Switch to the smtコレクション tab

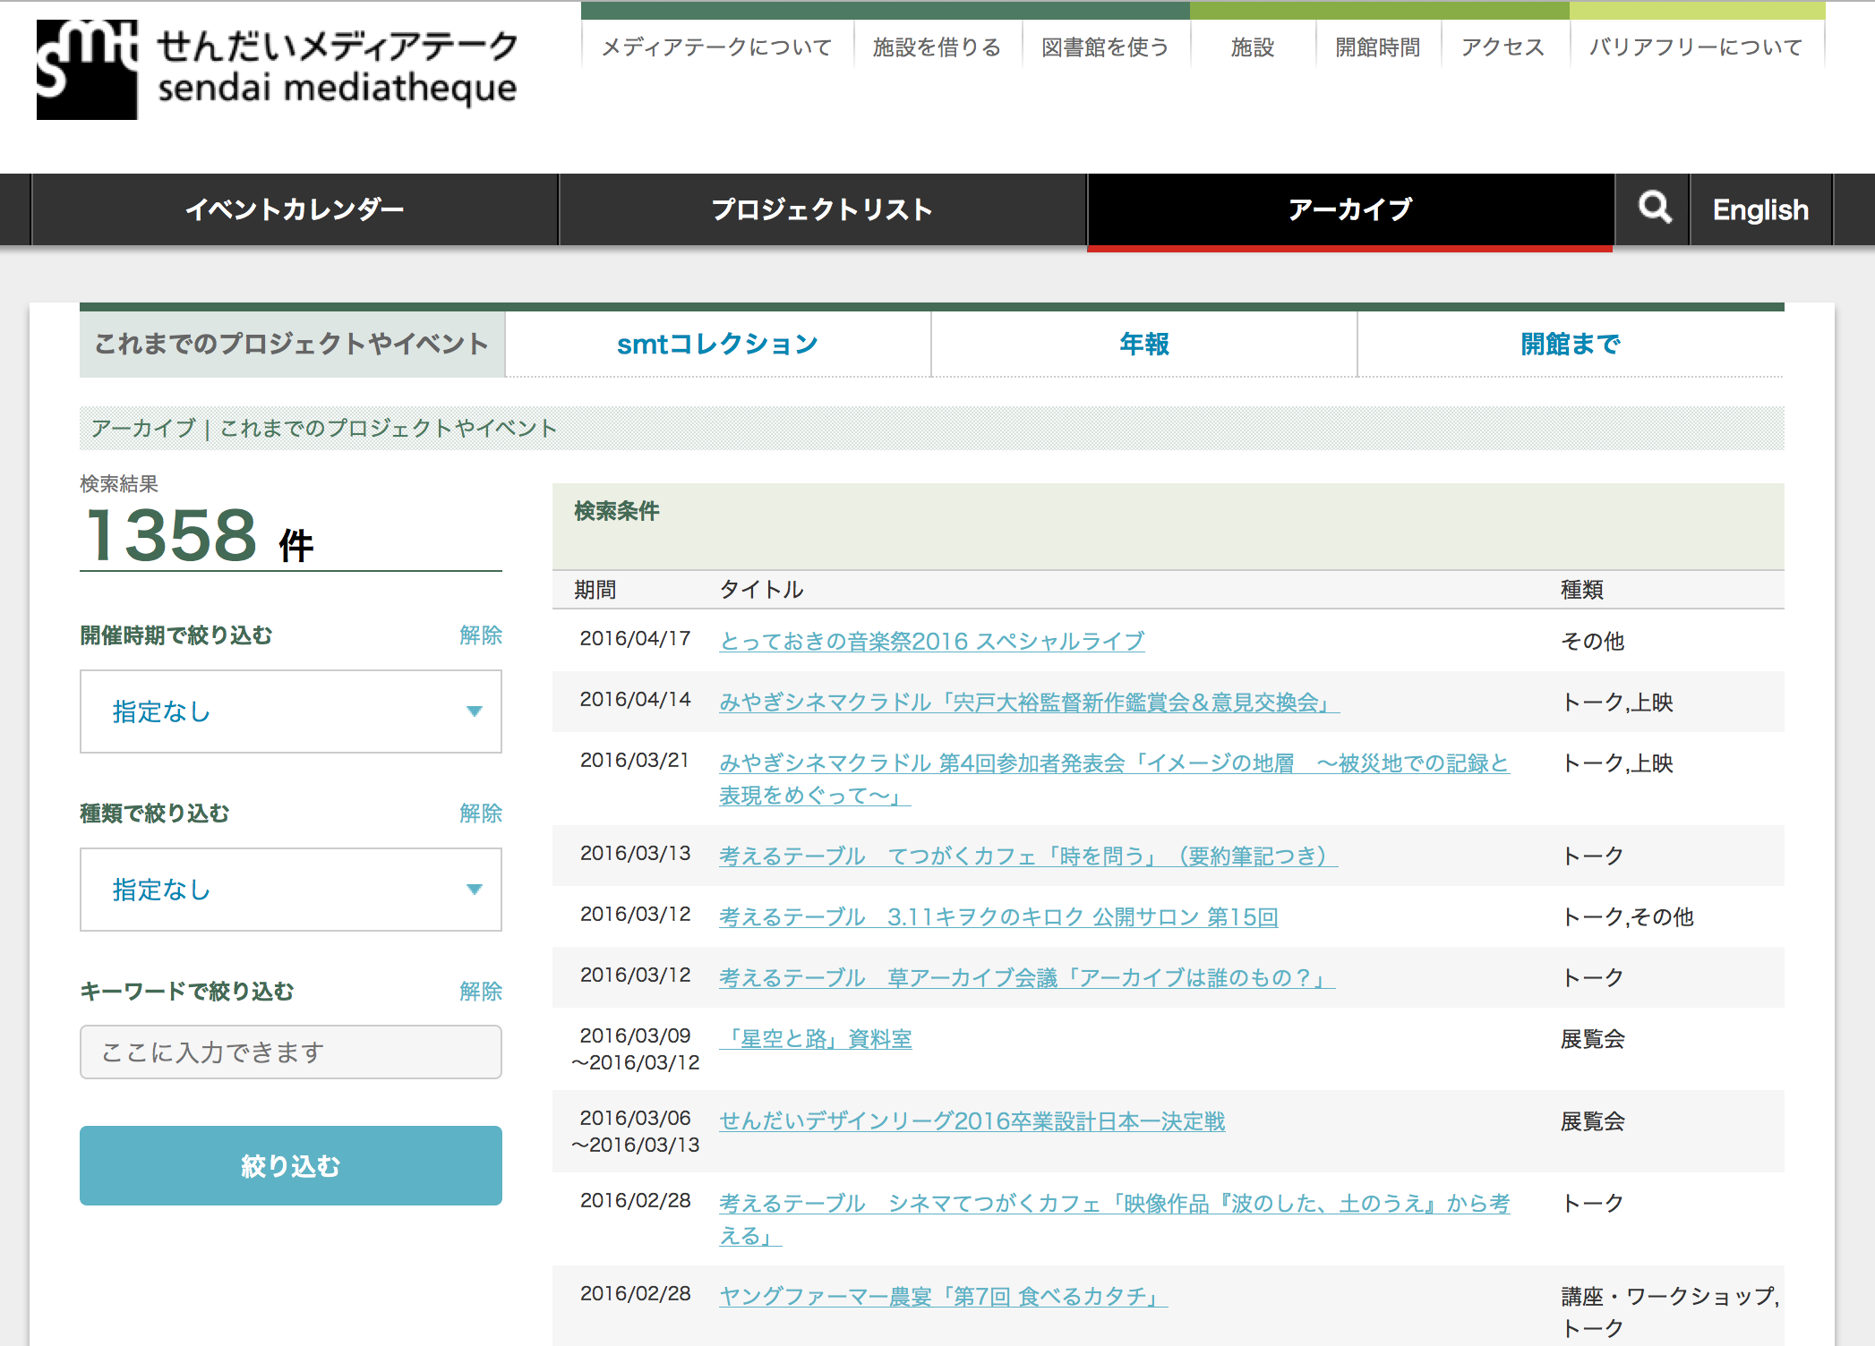[716, 343]
